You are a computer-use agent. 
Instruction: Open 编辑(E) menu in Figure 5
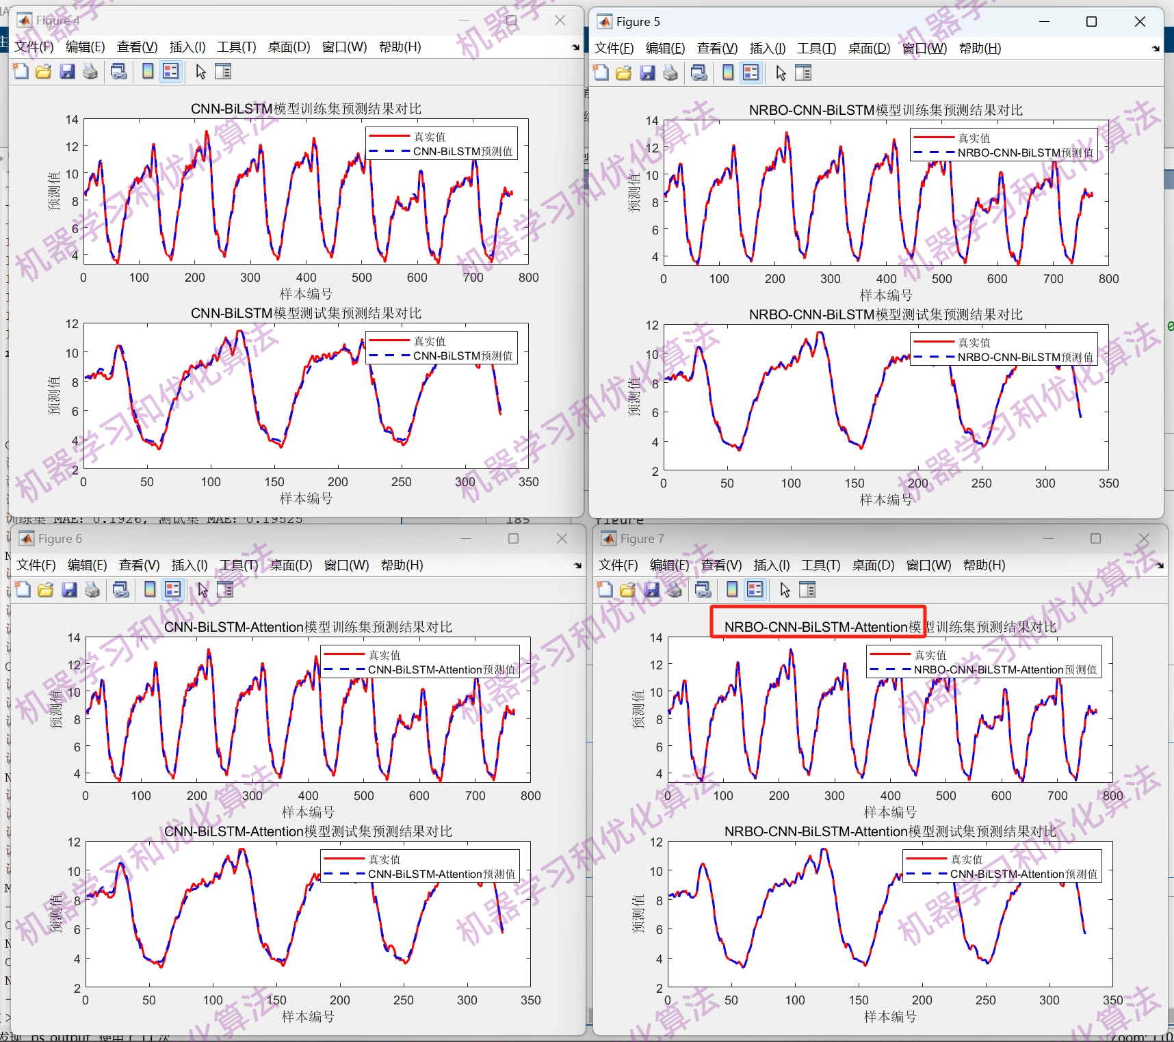(665, 48)
